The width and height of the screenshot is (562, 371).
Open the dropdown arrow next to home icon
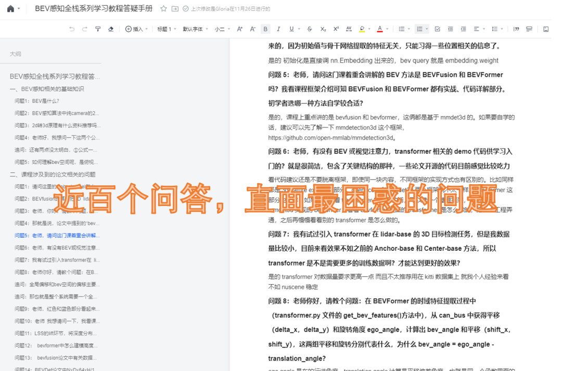pos(19,9)
